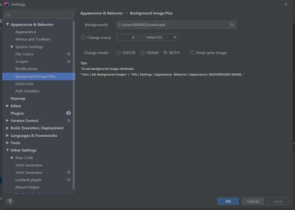Image resolution: width=295 pixels, height=210 pixels.
Task: Expand Languages & Frameworks node
Action: (x=7, y=135)
